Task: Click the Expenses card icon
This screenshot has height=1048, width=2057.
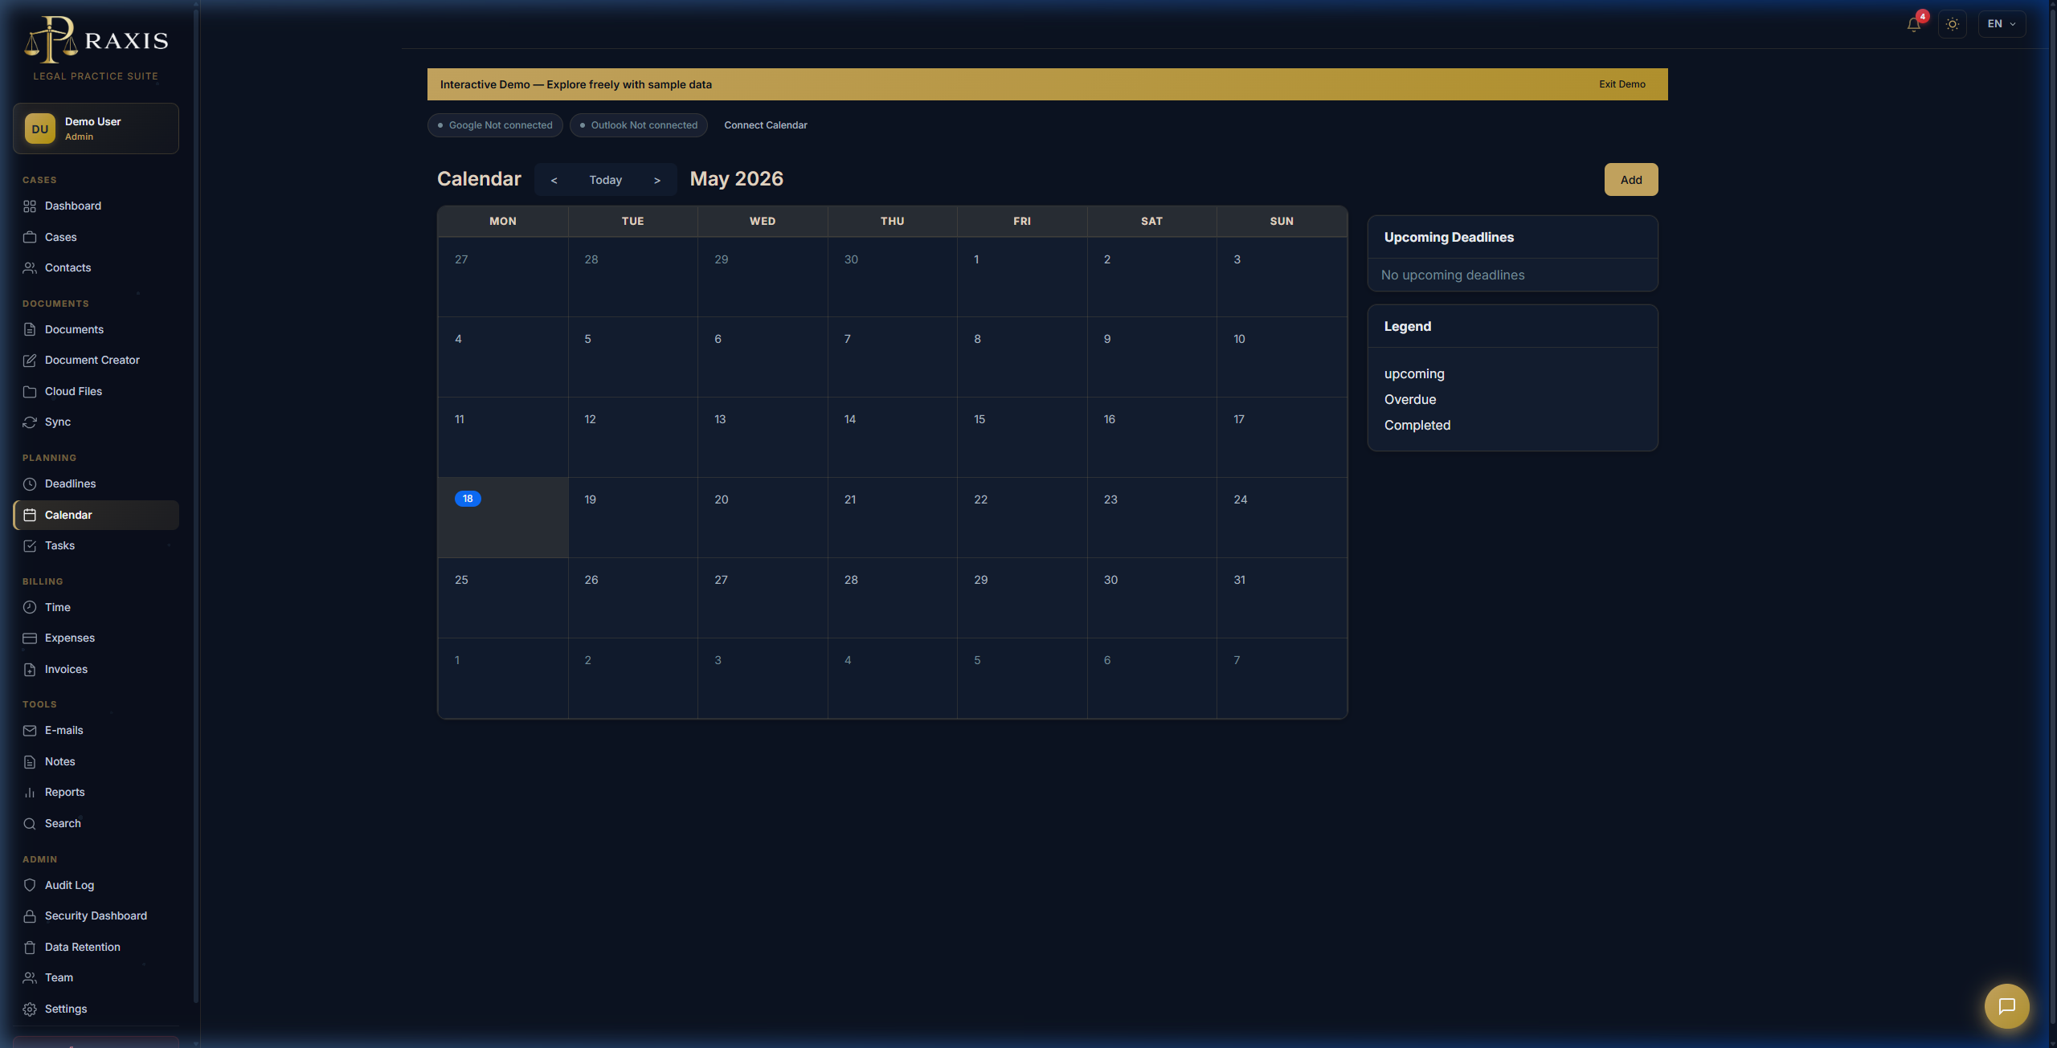Action: (30, 638)
